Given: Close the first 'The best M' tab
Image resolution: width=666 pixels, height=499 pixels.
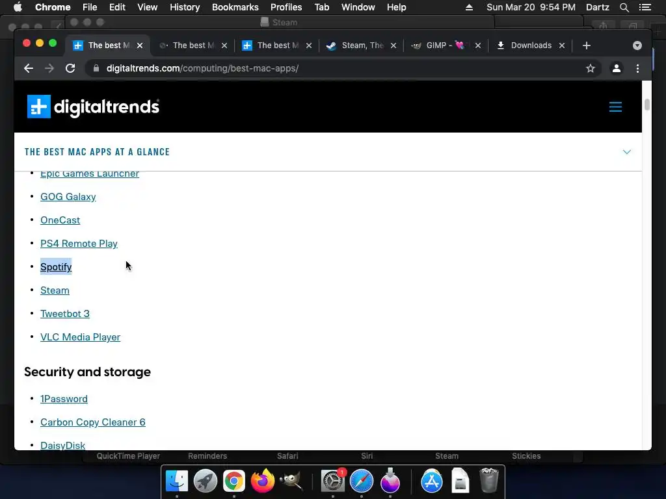Looking at the screenshot, I should coord(140,45).
